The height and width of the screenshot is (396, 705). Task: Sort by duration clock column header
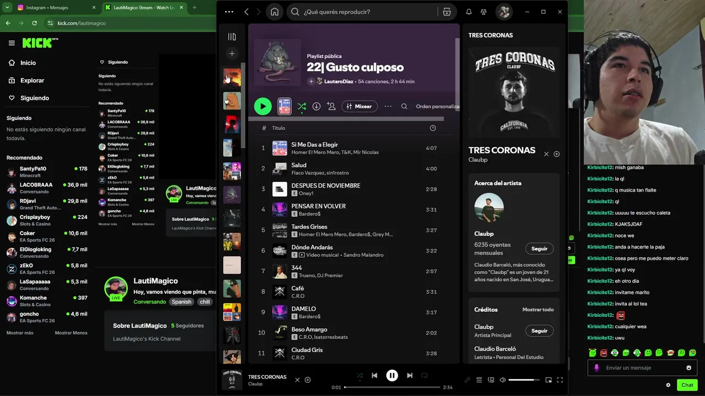coord(432,128)
